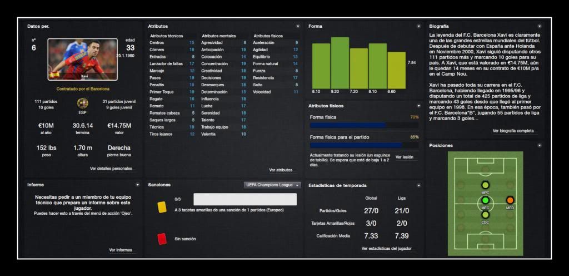Open the UEFA Champions League competition dropdown
Image resolution: width=569 pixels, height=276 pixels.
(x=272, y=185)
